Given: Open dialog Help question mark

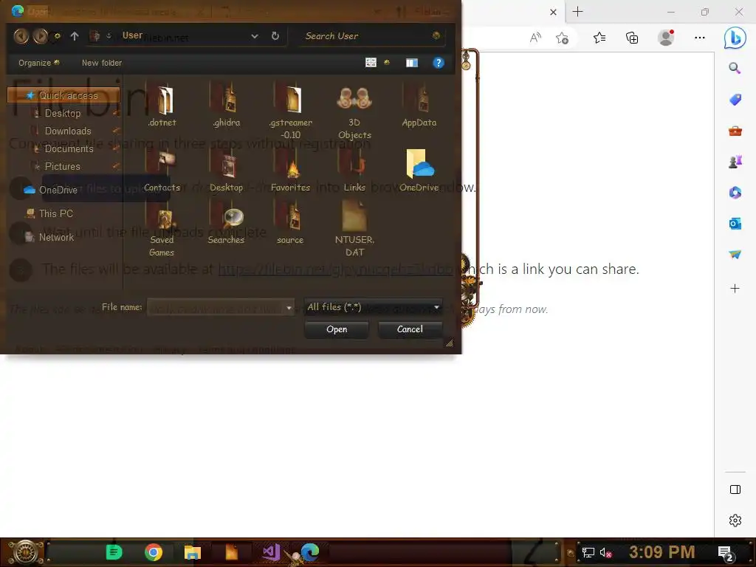Looking at the screenshot, I should 439,63.
